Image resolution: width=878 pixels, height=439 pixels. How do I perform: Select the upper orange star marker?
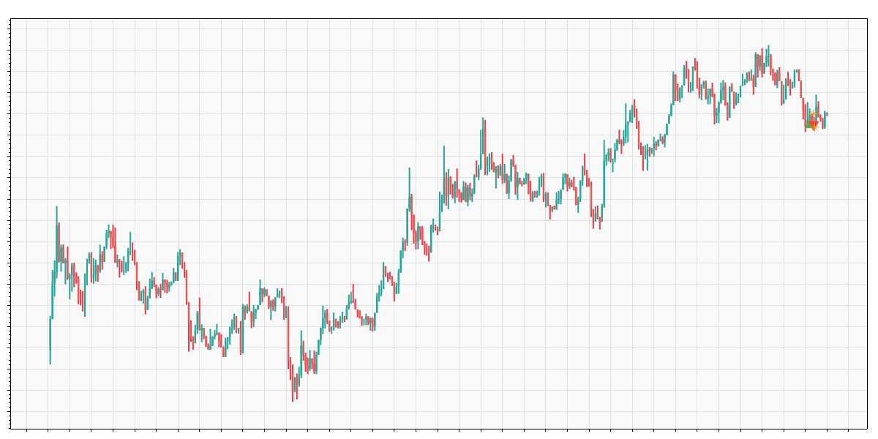pyautogui.click(x=813, y=113)
